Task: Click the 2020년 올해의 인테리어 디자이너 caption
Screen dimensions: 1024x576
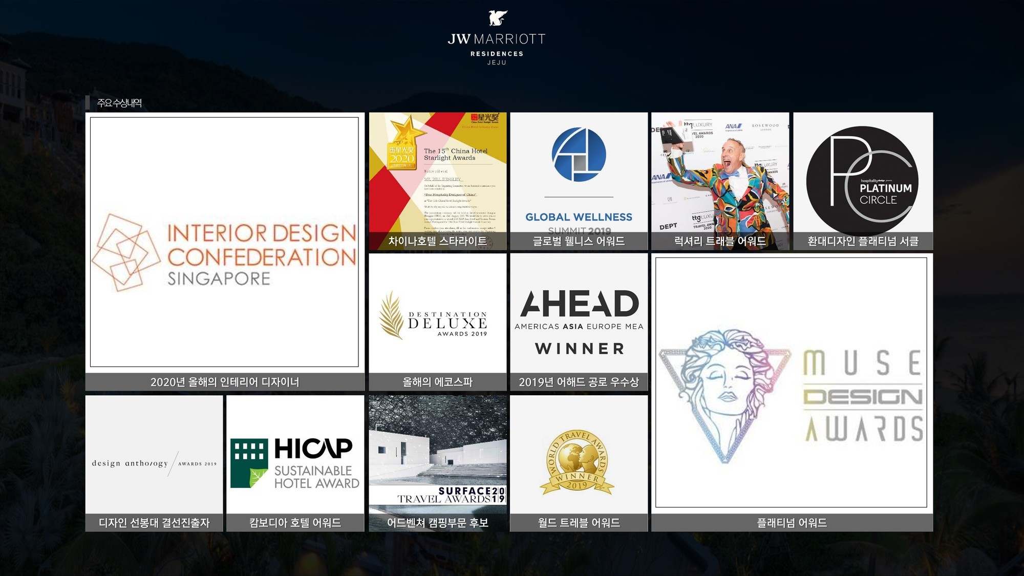Action: coord(225,382)
